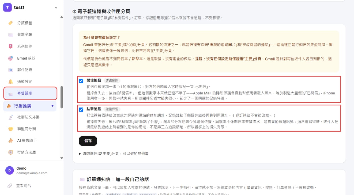Click the 查看前台 link icon
The width and height of the screenshot is (354, 195).
10,186
